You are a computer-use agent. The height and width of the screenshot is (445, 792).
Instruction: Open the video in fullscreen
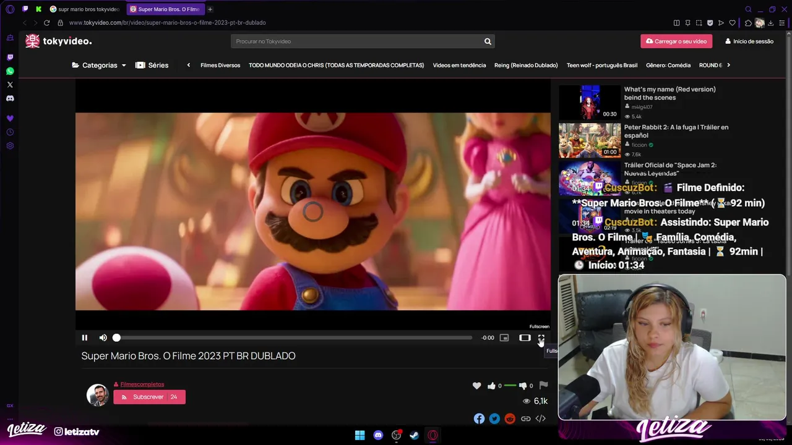point(541,337)
